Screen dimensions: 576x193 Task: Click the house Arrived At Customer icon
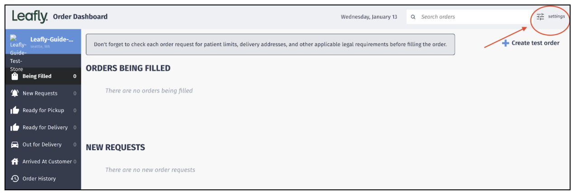coord(14,161)
